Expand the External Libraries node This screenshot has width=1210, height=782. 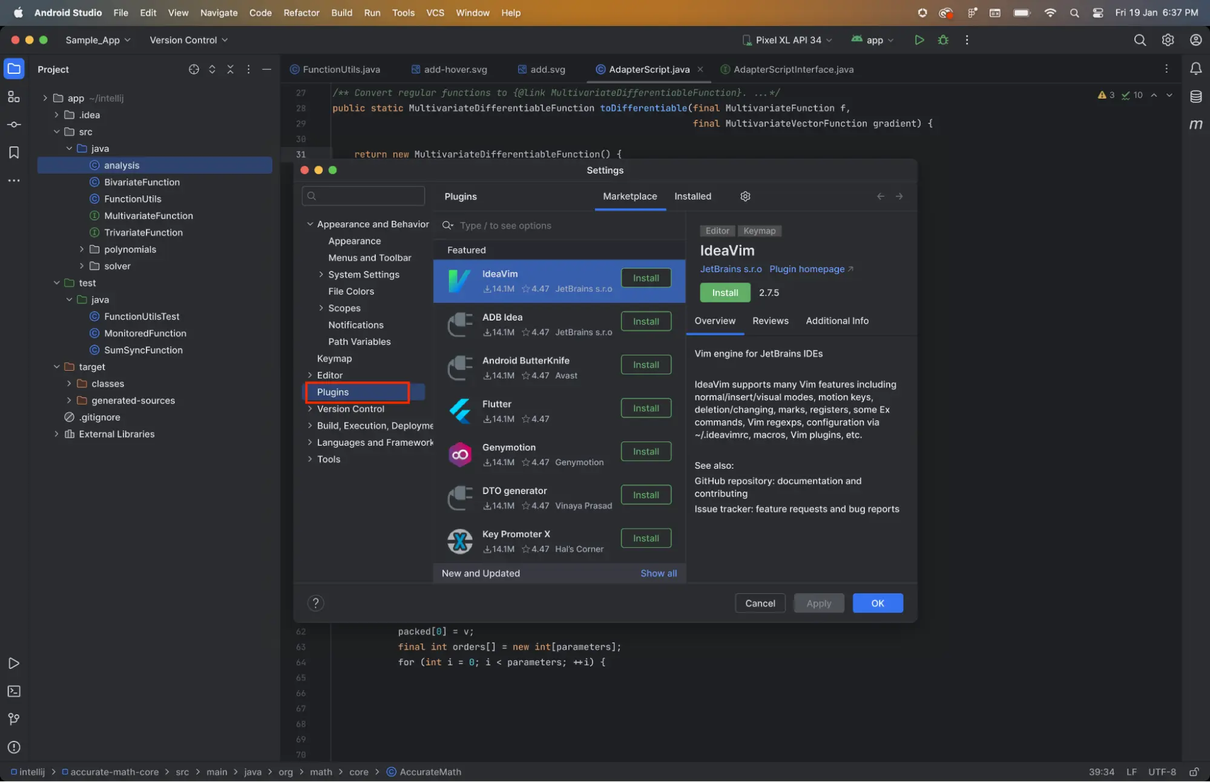(56, 434)
